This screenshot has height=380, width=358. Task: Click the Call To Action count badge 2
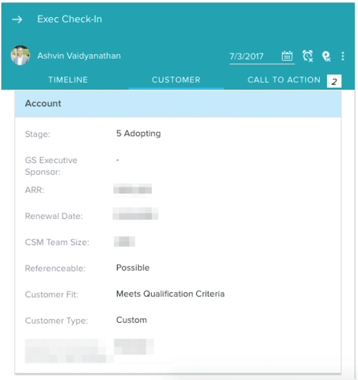[x=334, y=81]
